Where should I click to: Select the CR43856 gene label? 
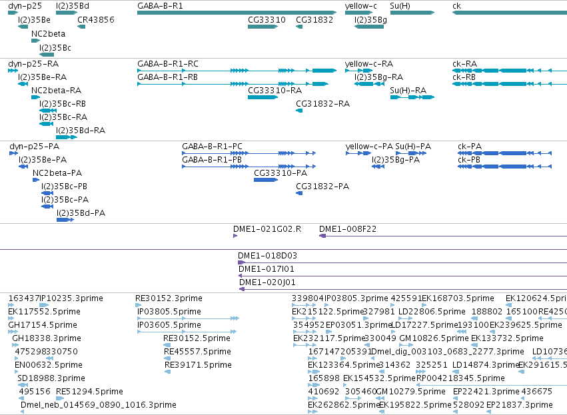click(96, 20)
